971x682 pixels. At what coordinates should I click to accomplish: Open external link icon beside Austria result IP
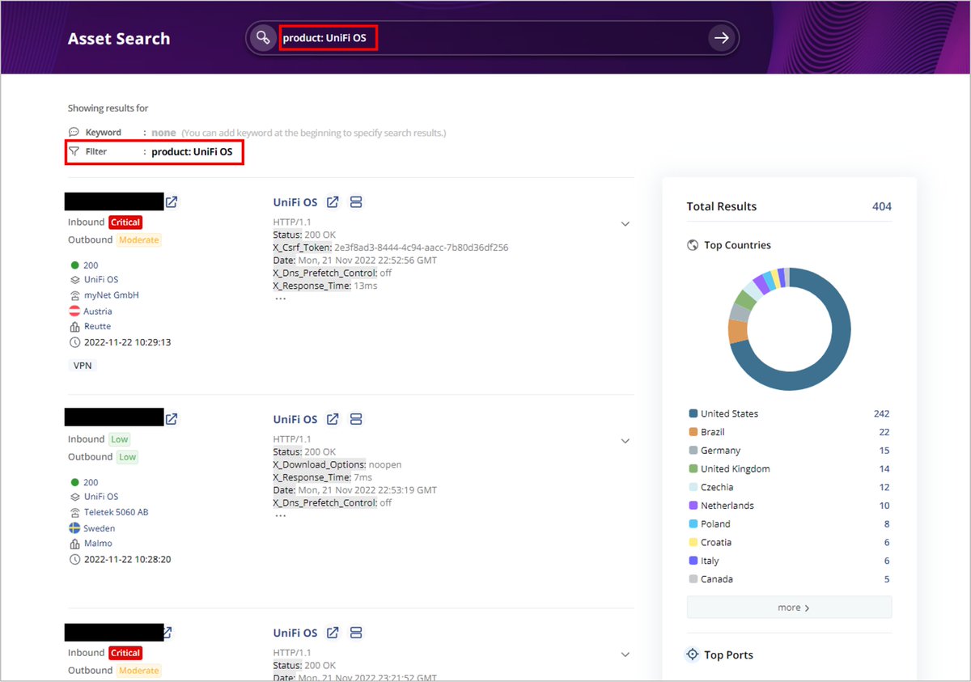tap(172, 202)
